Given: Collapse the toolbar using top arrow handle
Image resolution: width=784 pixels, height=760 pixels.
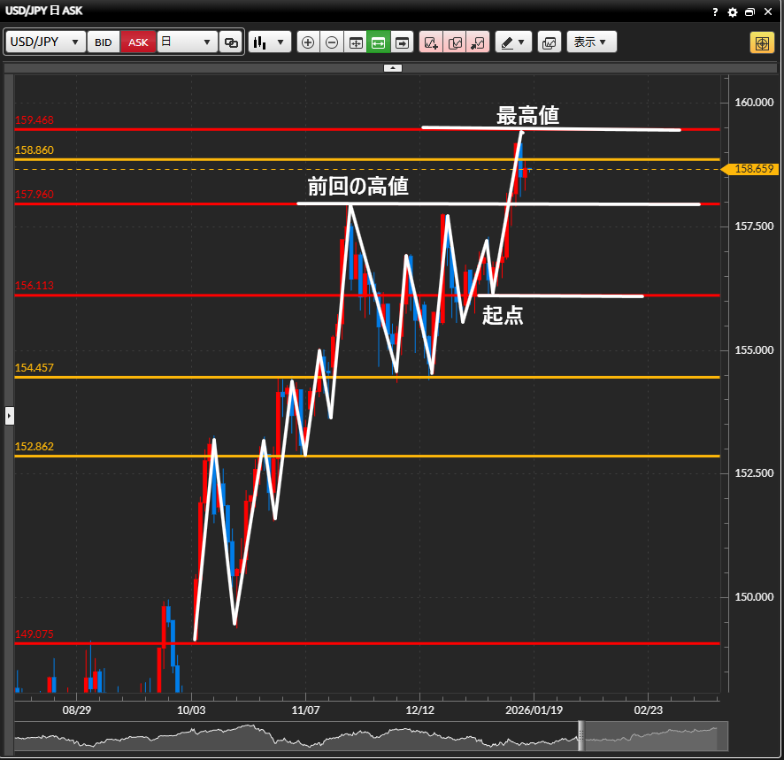Looking at the screenshot, I should pos(393,68).
